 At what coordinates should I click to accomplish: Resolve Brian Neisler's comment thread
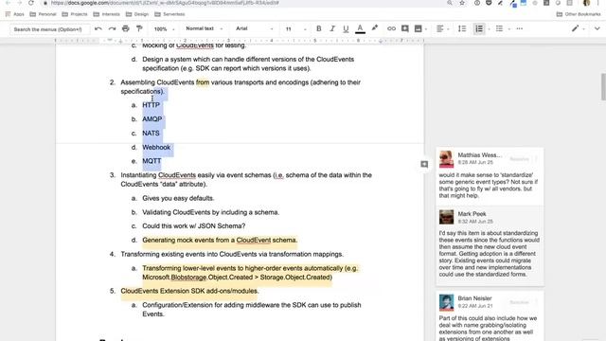(519, 302)
